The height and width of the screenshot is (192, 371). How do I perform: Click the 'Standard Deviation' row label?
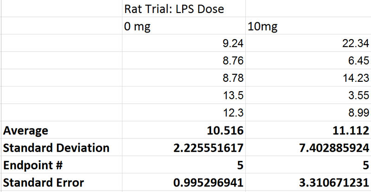tap(57, 148)
